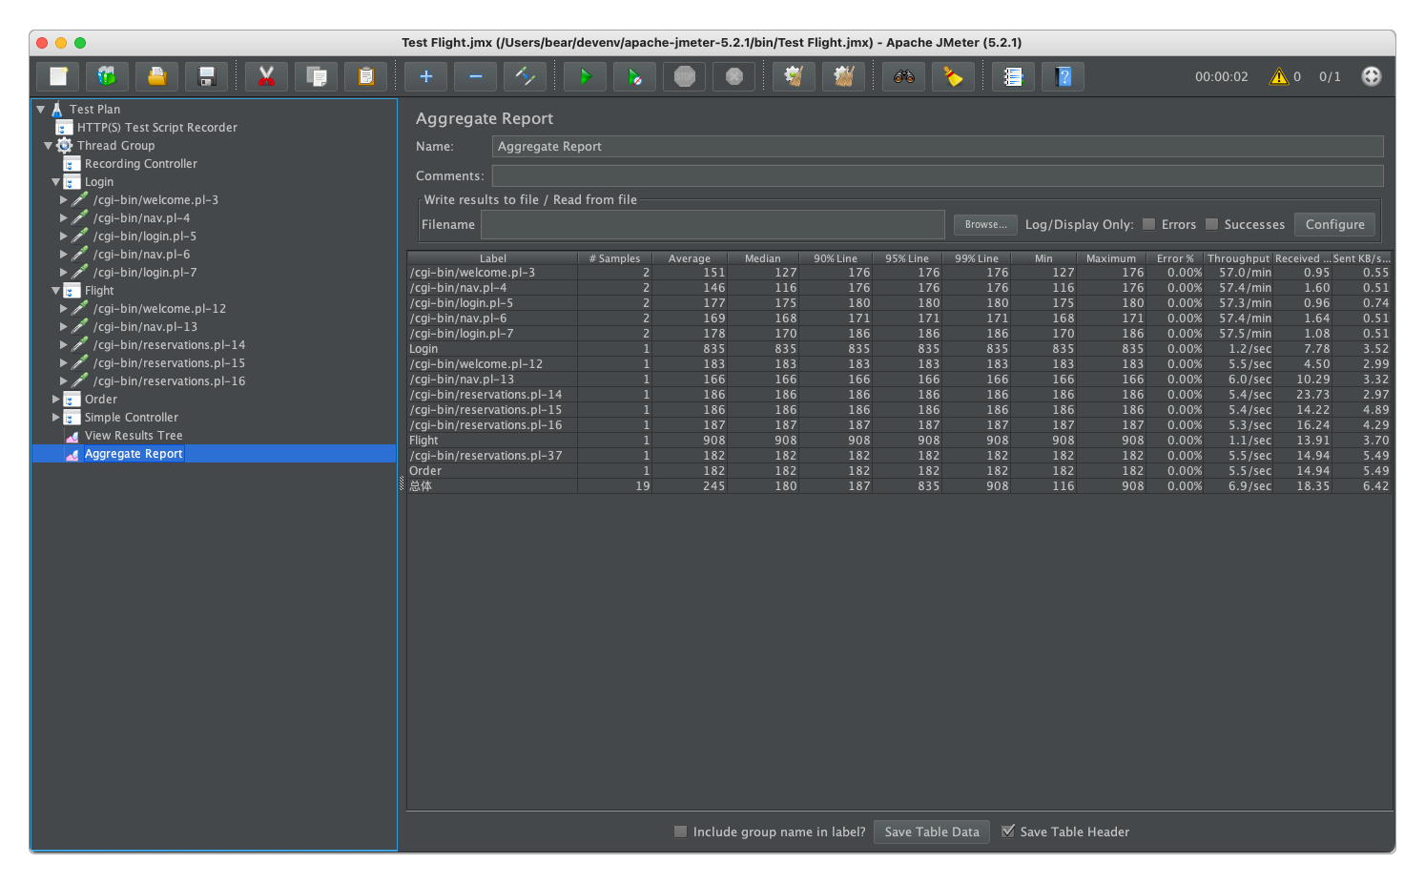
Task: Select the Aggregate Report tree item
Action: tap(134, 454)
